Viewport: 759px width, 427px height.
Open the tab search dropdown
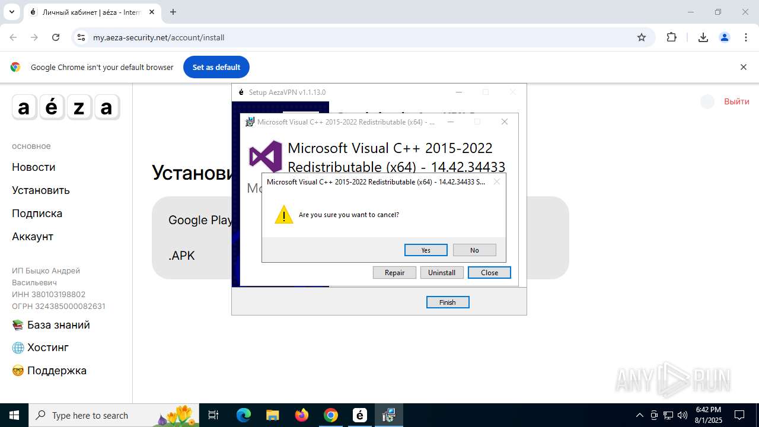point(11,12)
